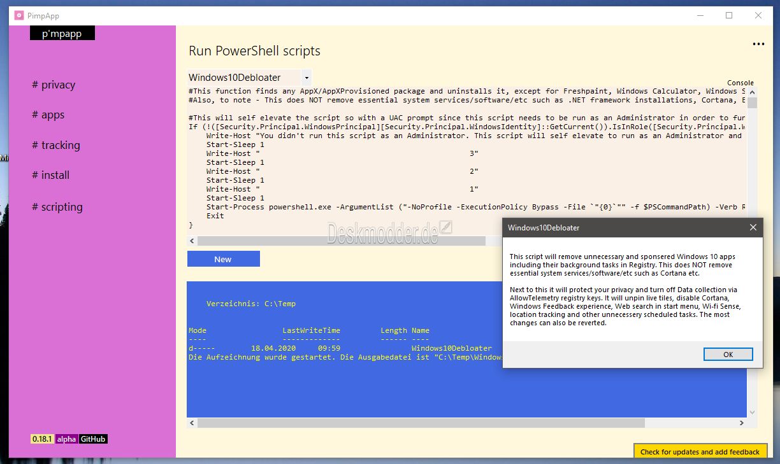
Task: Click the Exit line in the script
Action: click(x=215, y=216)
